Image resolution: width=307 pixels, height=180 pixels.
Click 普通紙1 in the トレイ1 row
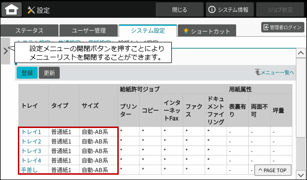tap(61, 132)
